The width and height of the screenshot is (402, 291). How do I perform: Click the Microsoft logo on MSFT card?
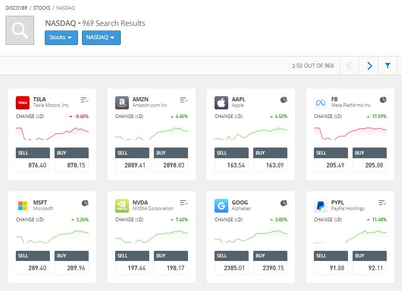(22, 206)
